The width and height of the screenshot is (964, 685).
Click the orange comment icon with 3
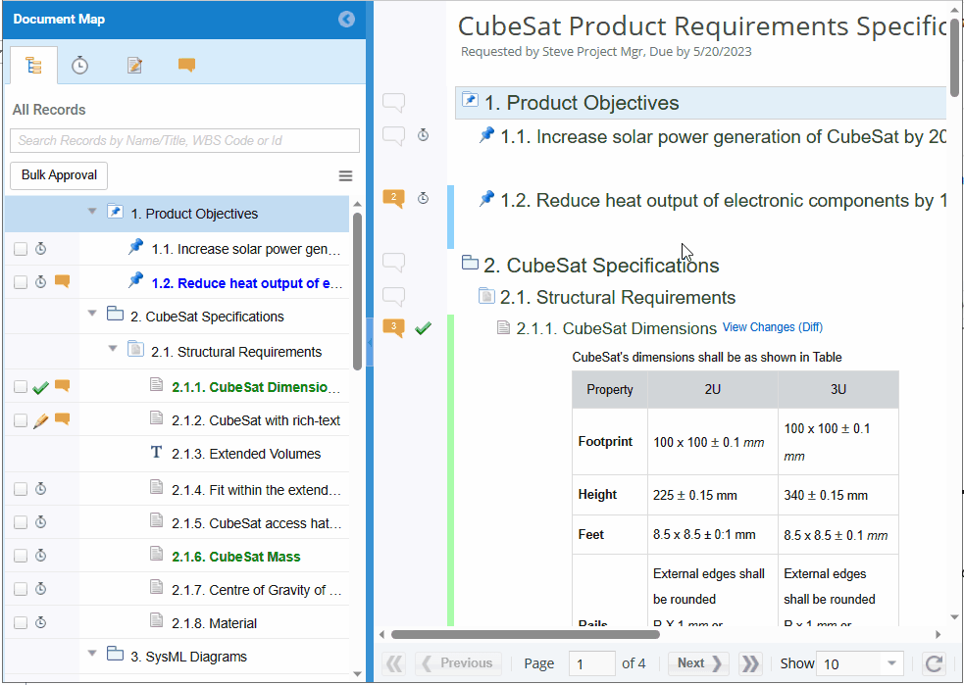click(393, 328)
